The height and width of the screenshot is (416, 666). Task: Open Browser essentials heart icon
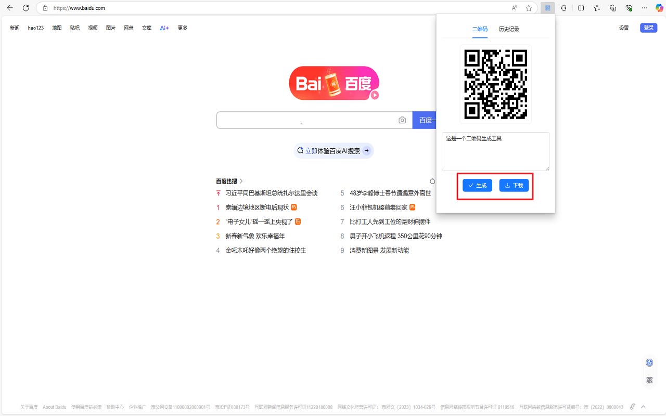point(629,8)
